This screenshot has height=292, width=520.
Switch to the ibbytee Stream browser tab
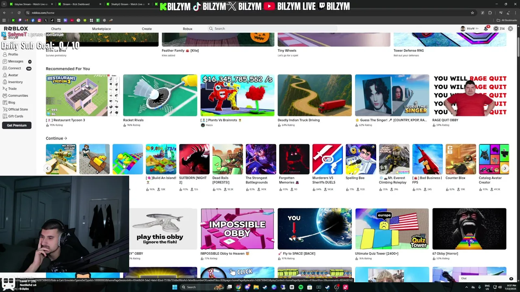coord(31,4)
